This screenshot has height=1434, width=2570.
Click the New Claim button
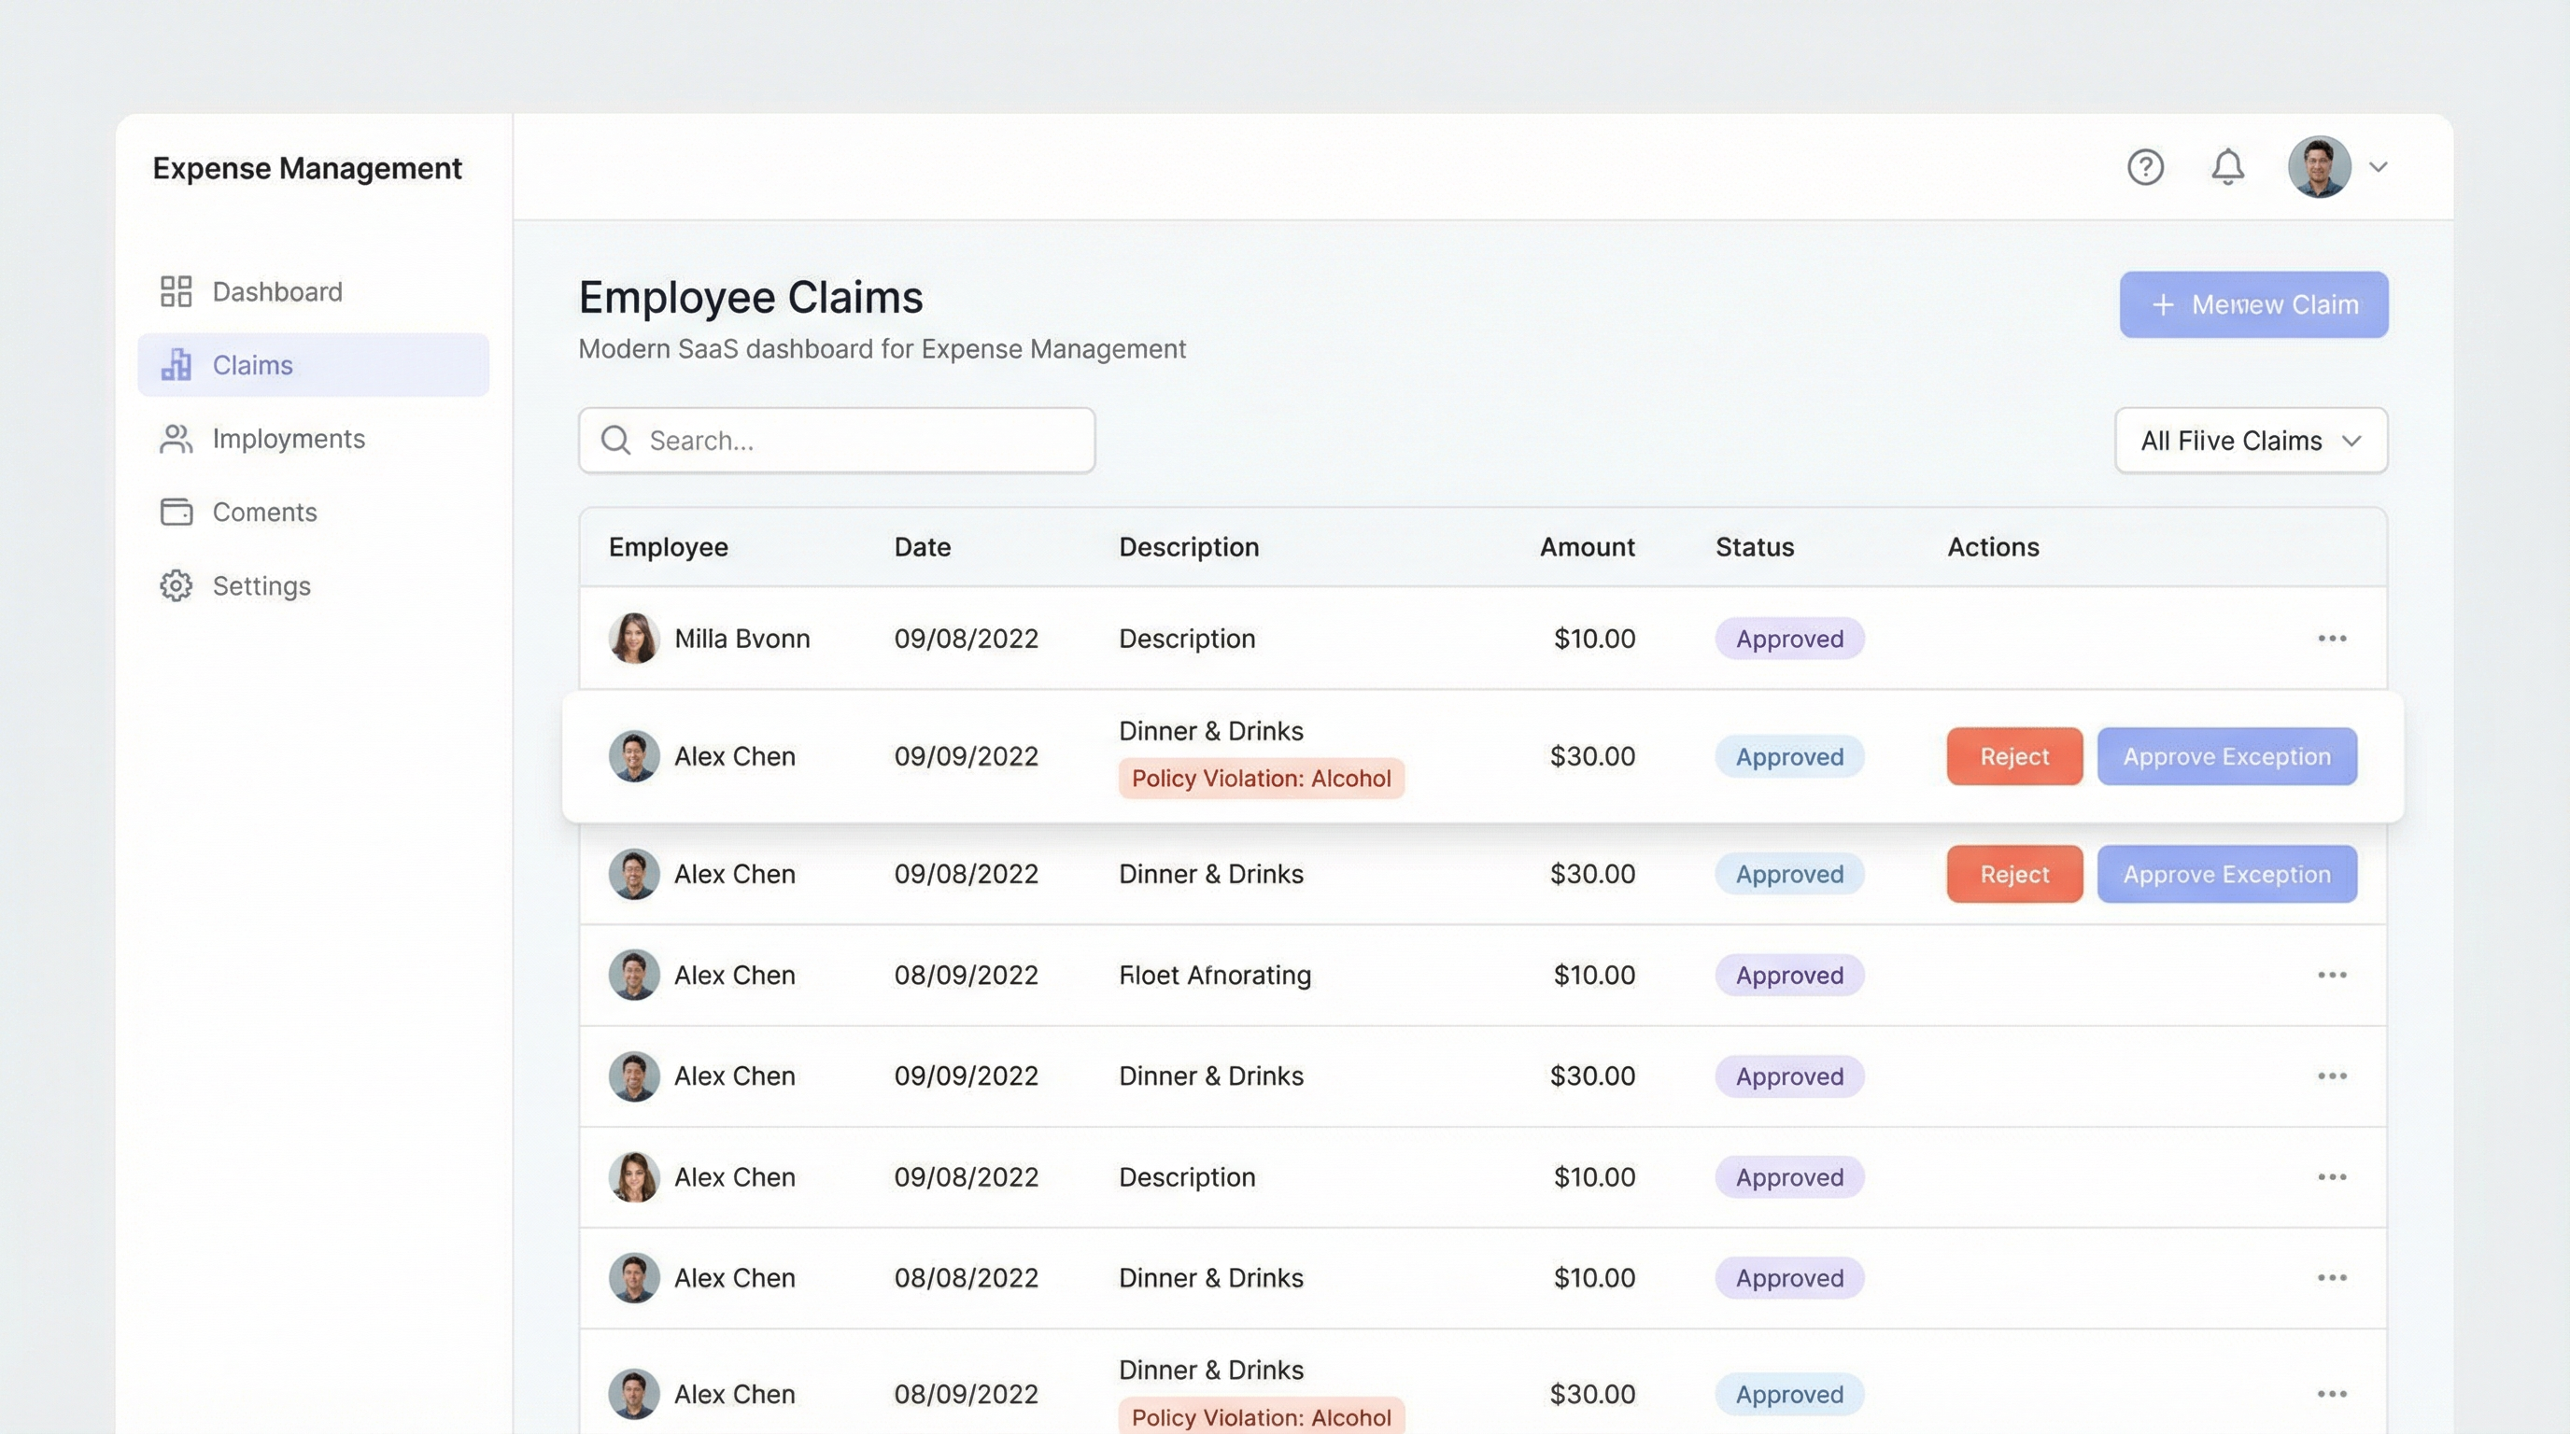[x=2253, y=304]
